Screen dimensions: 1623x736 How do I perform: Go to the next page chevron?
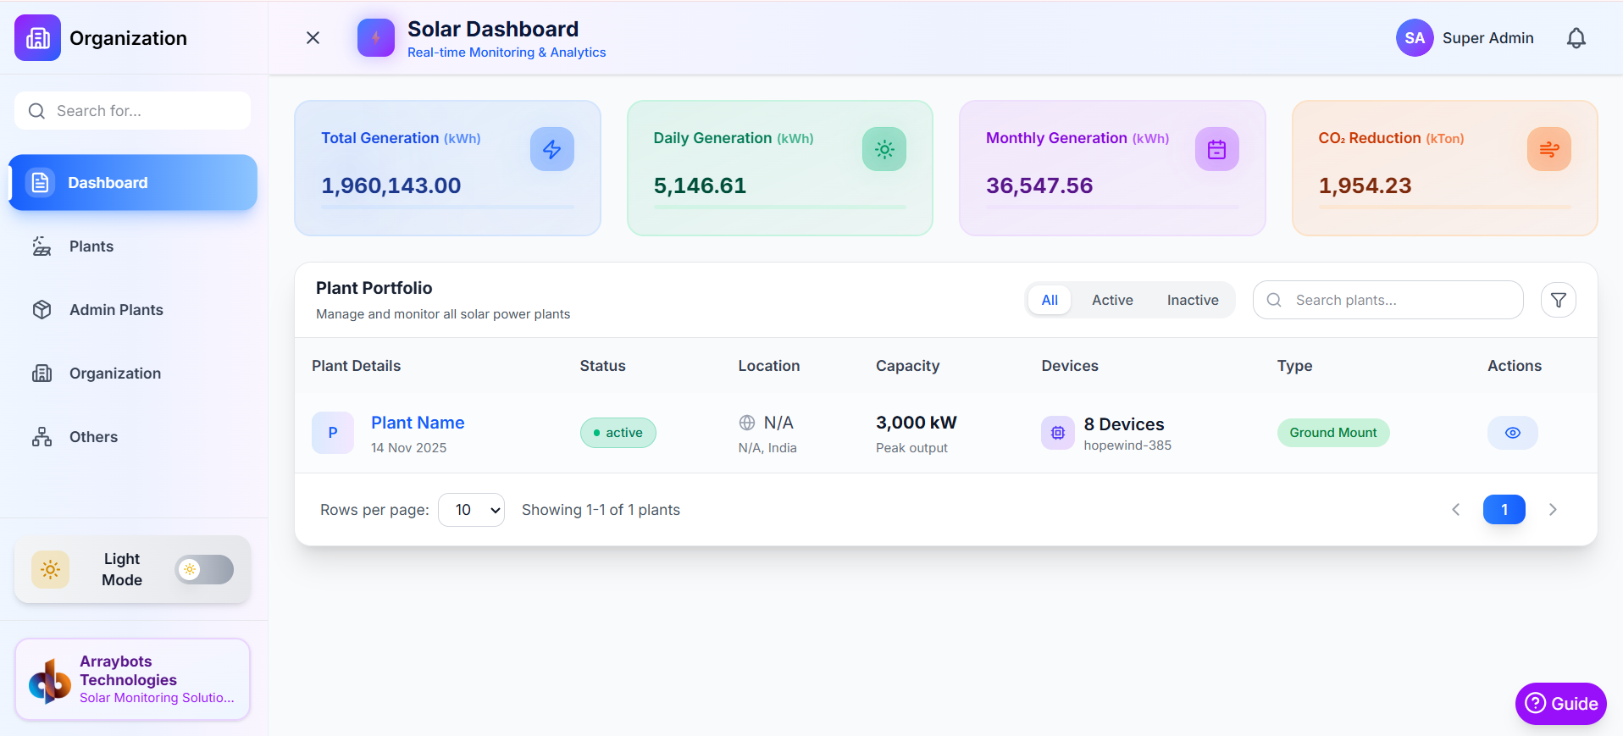pyautogui.click(x=1552, y=510)
